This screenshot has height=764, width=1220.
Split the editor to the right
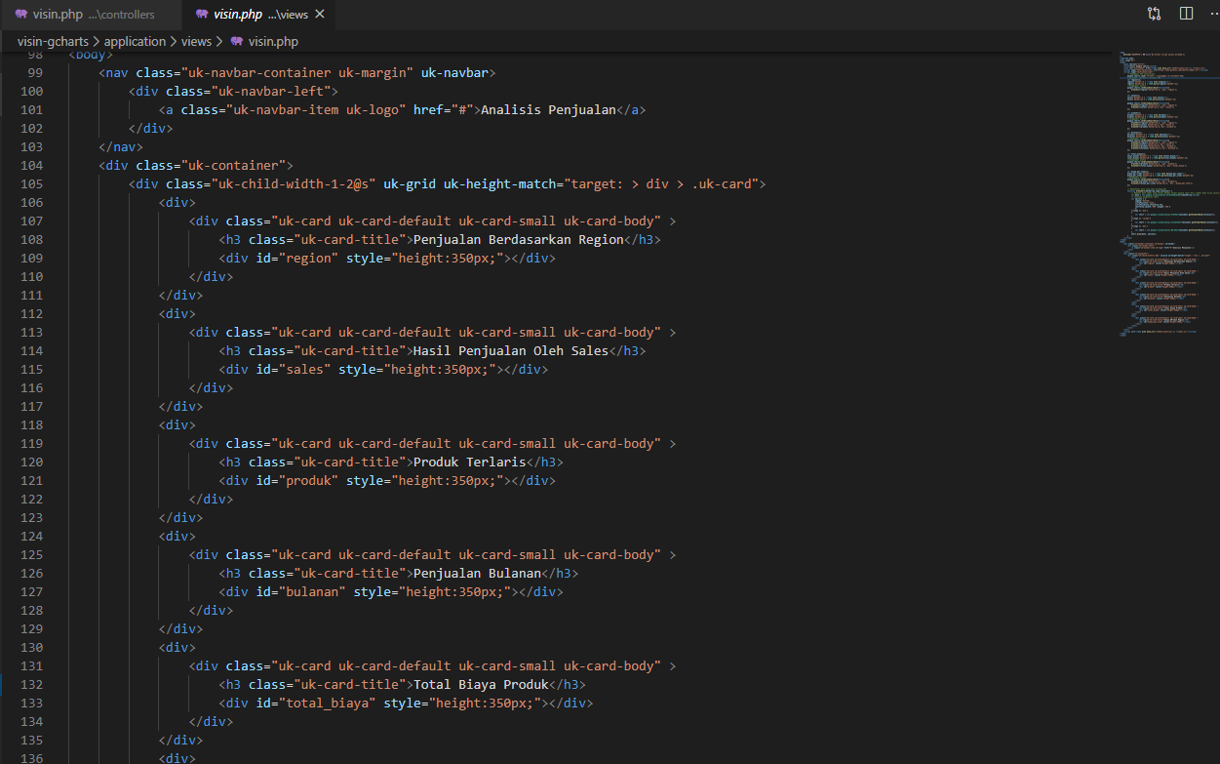point(1186,14)
